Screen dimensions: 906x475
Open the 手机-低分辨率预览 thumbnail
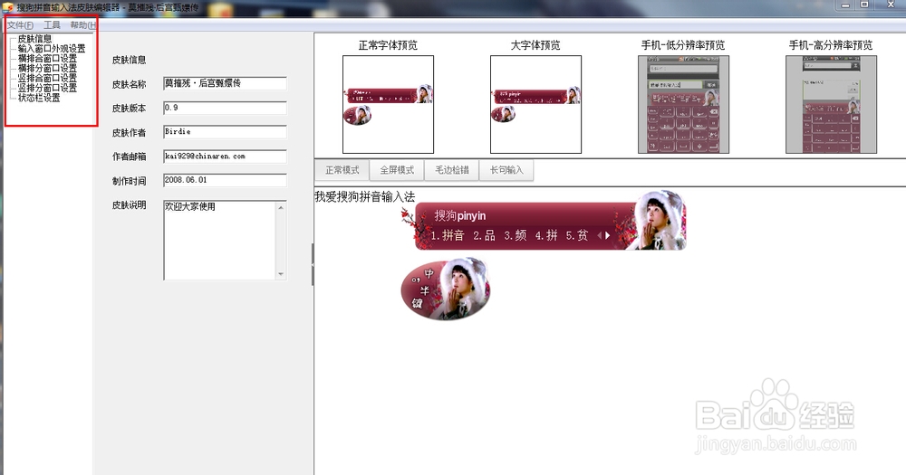[x=683, y=104]
